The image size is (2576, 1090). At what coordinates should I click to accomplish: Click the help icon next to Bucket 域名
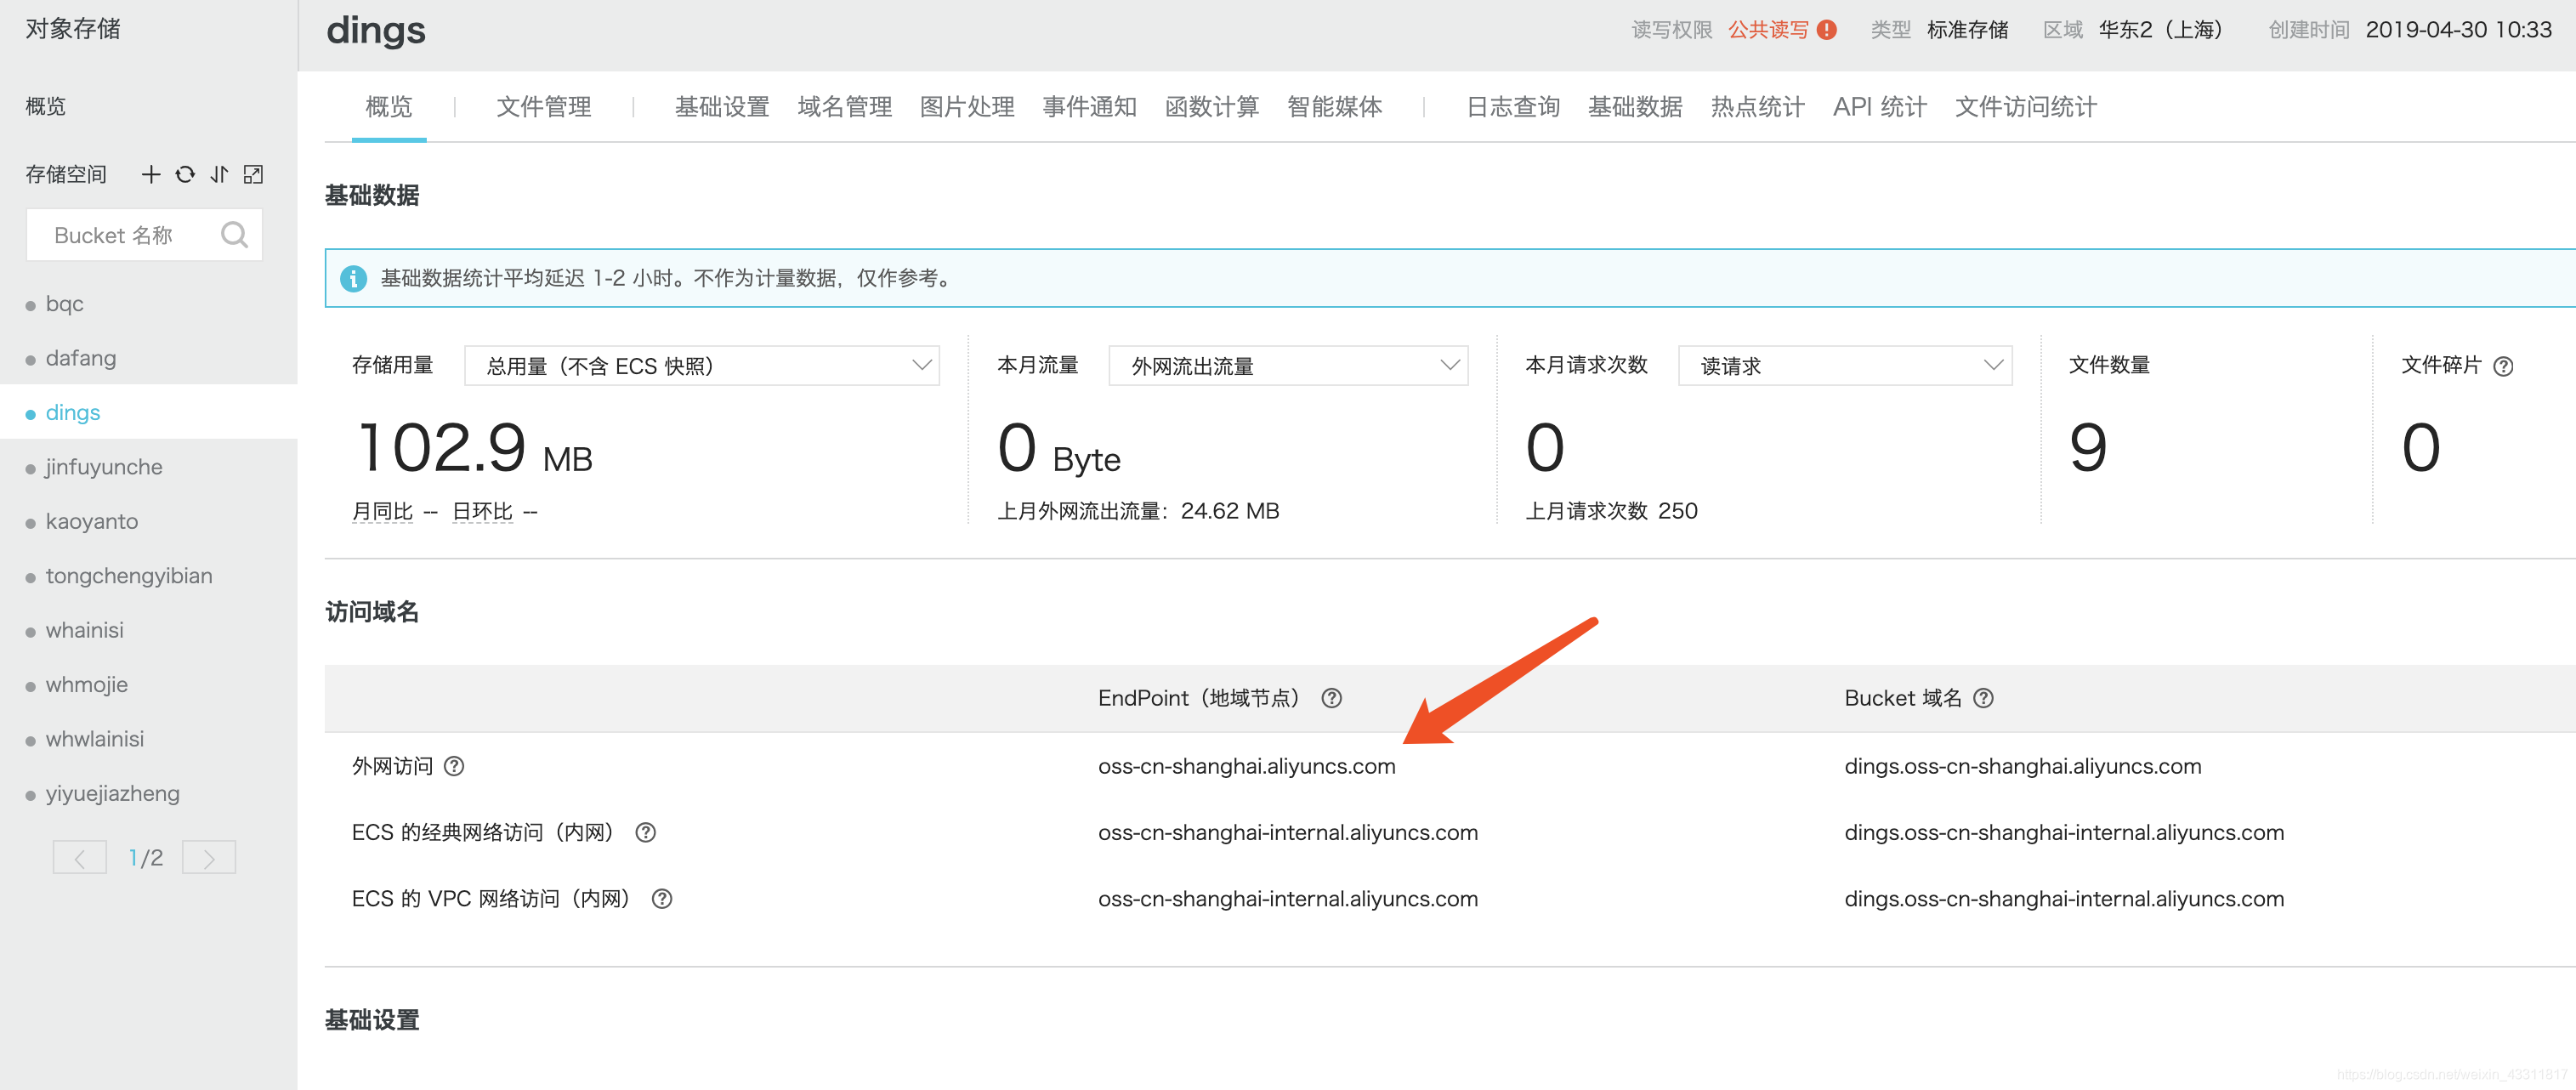point(1983,698)
